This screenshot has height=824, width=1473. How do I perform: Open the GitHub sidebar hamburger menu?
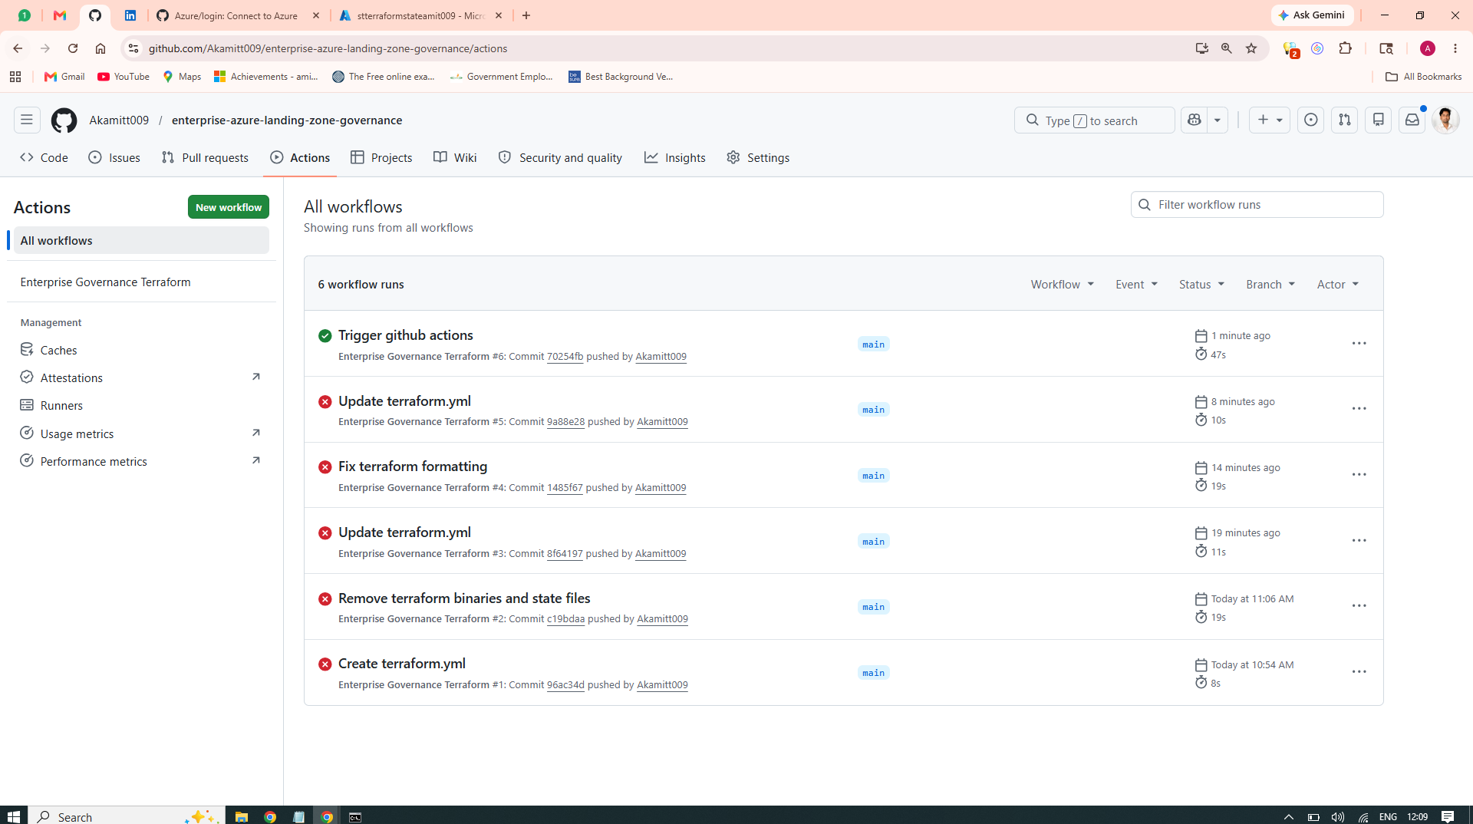27,120
